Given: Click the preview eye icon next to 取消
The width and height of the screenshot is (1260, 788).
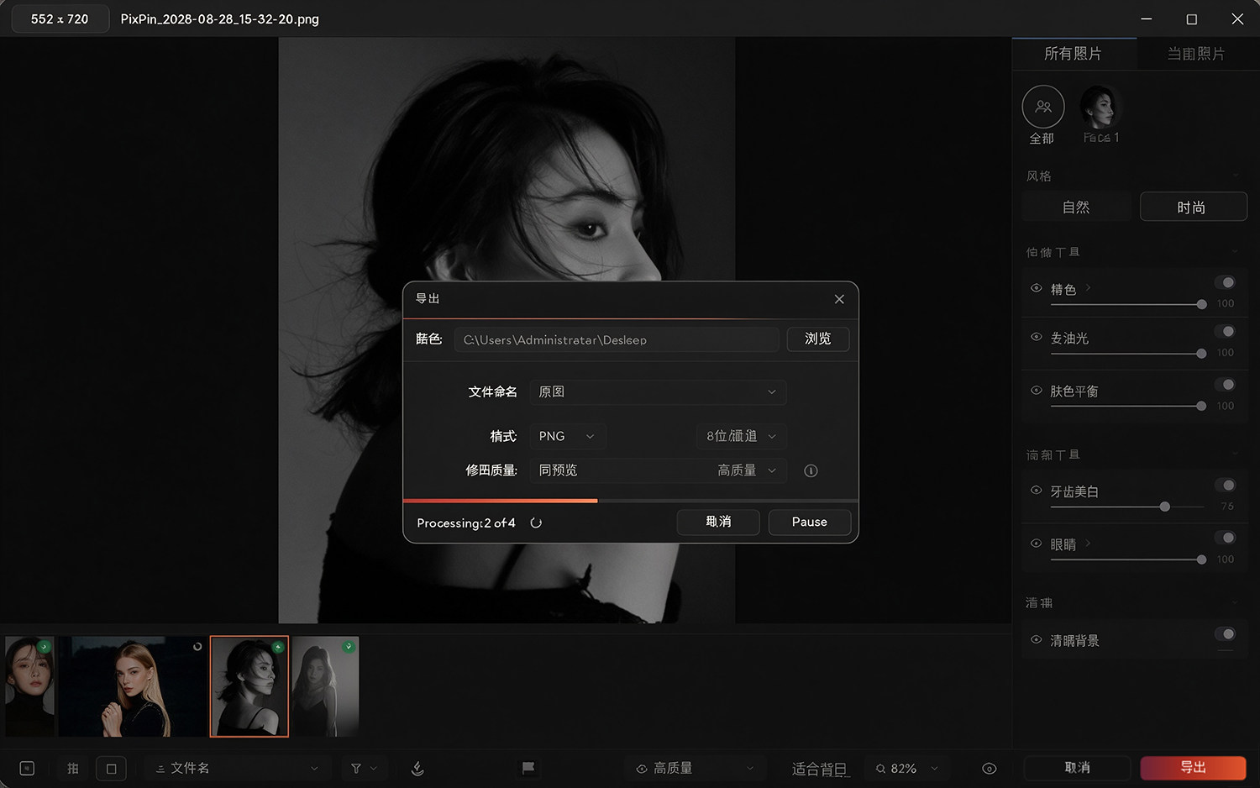Looking at the screenshot, I should tap(990, 769).
